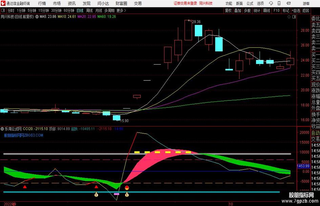Click the 标记 mark button

(x=286, y=10)
